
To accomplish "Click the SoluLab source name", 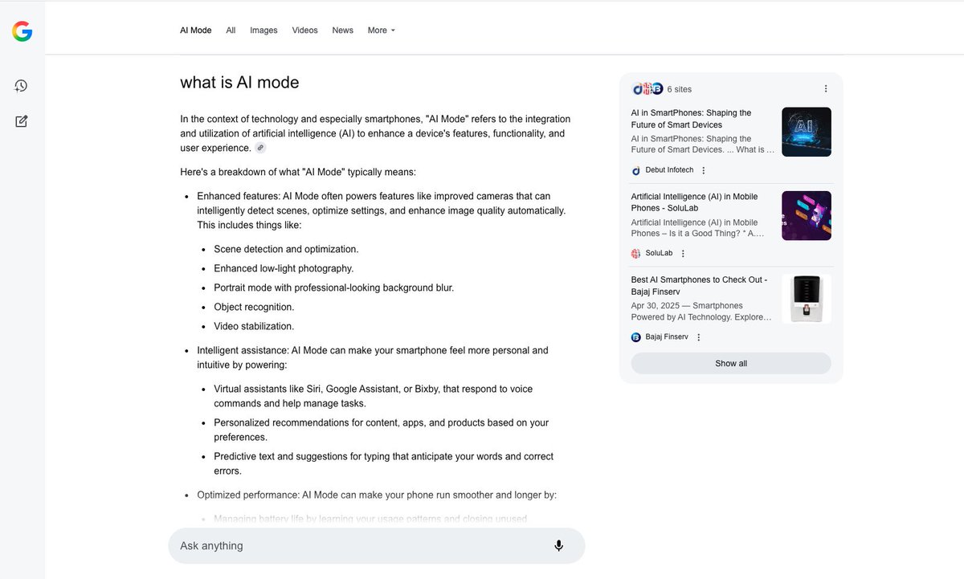I will [x=659, y=254].
